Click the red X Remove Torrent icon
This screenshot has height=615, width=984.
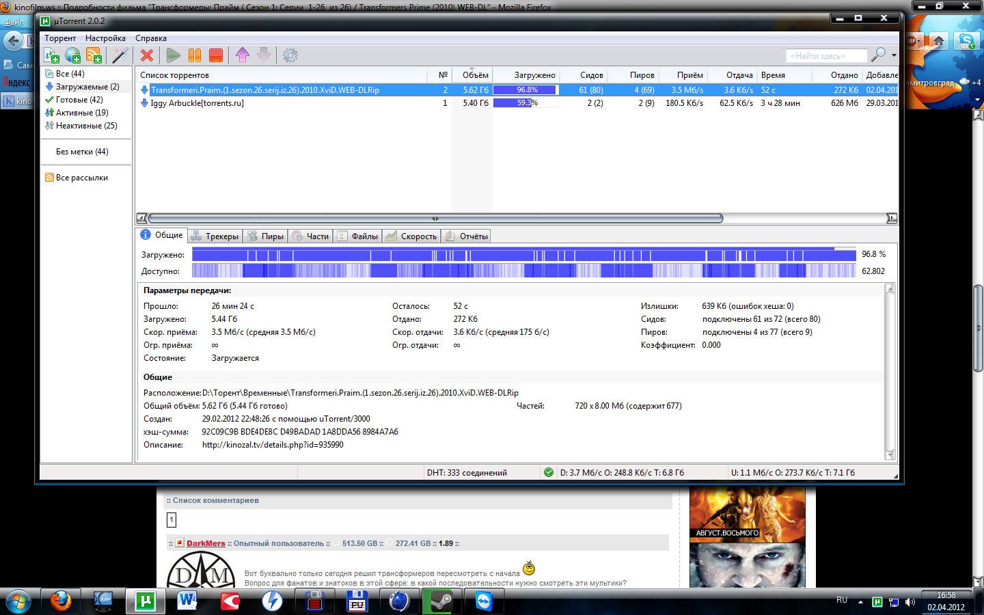(x=147, y=55)
